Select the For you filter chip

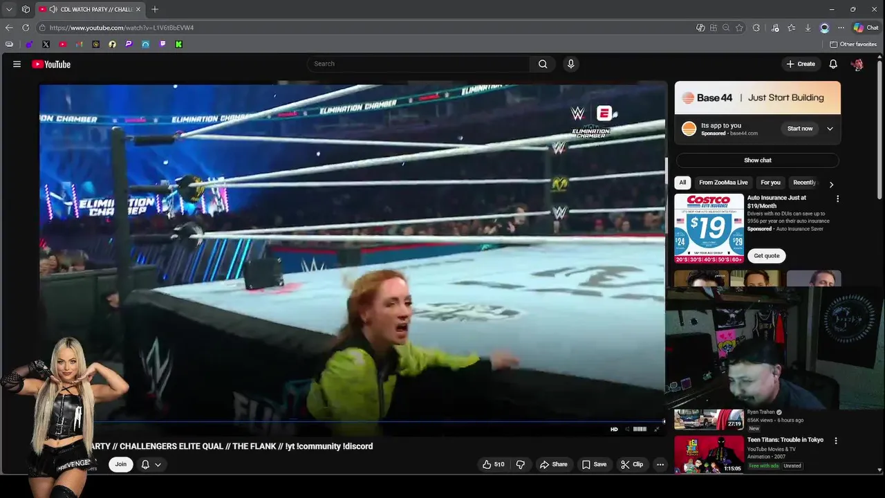coord(770,183)
